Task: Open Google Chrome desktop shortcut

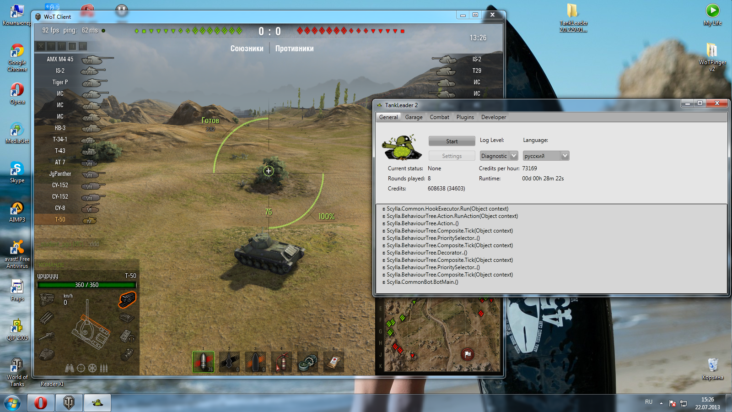Action: (x=17, y=58)
